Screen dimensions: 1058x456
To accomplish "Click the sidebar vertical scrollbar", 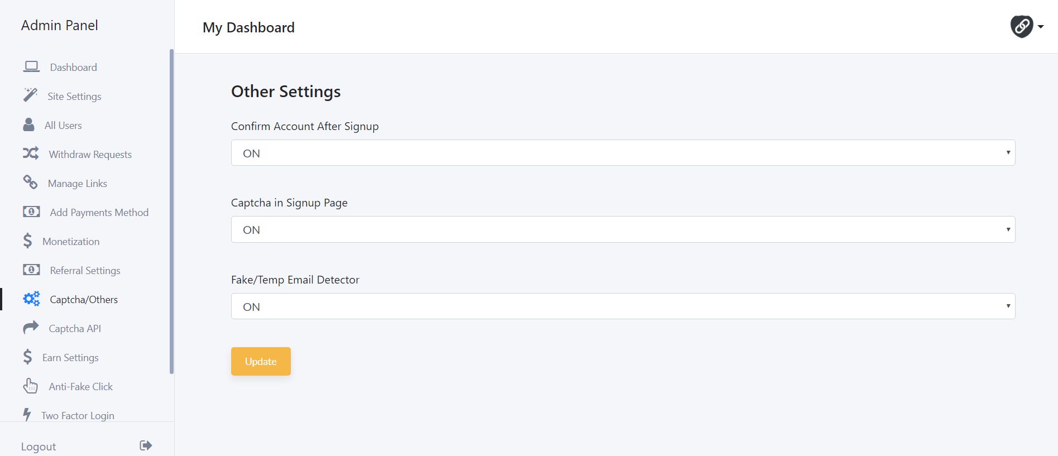I will coord(171,212).
